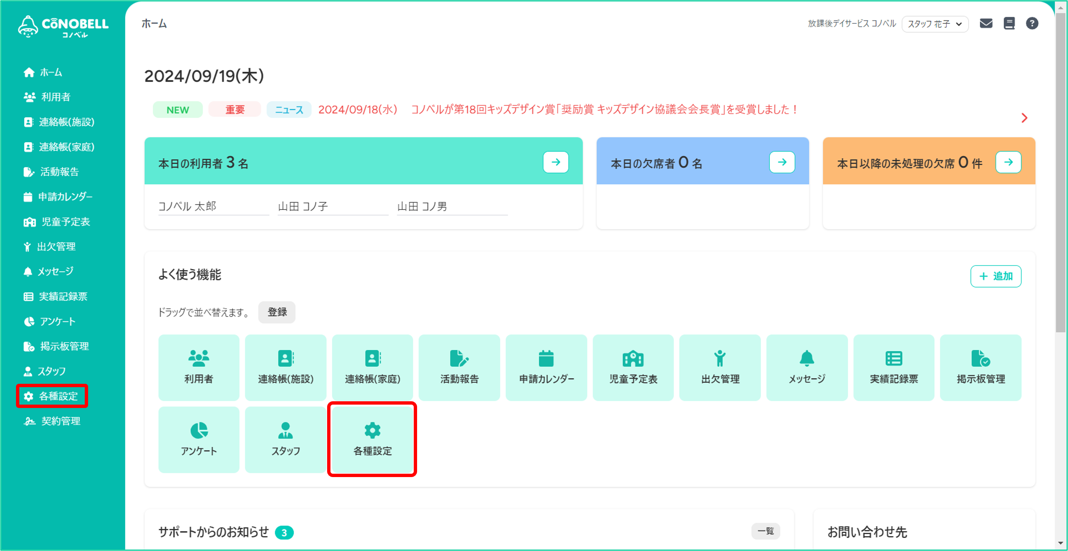Screen dimensions: 1068x551
Task: Open the 一覧 button for support notices
Action: point(765,531)
